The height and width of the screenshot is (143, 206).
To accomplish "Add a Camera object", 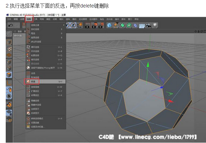I will coord(148,25).
